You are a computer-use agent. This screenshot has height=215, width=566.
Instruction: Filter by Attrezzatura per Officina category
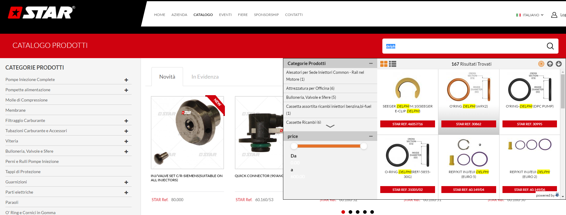click(x=310, y=88)
